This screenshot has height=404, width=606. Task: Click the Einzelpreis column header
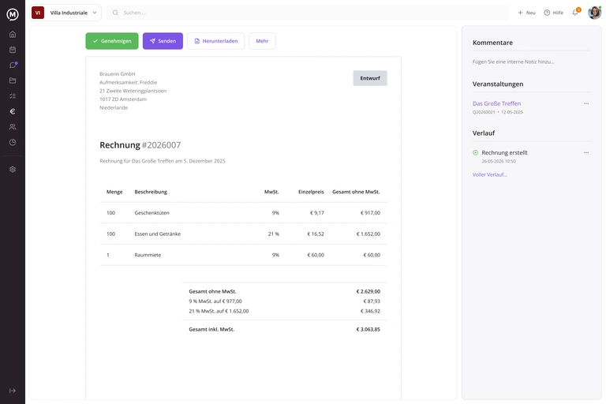tap(311, 192)
